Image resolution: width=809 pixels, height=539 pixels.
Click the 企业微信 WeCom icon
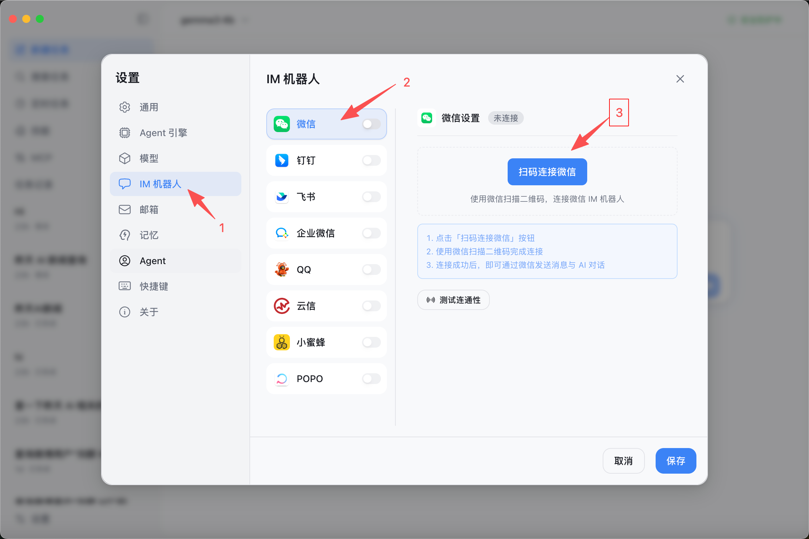[282, 233]
